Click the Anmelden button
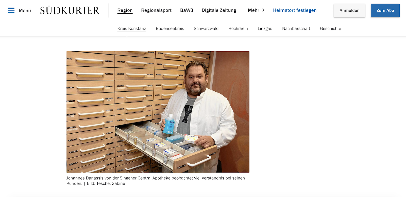The image size is (406, 197). click(349, 10)
